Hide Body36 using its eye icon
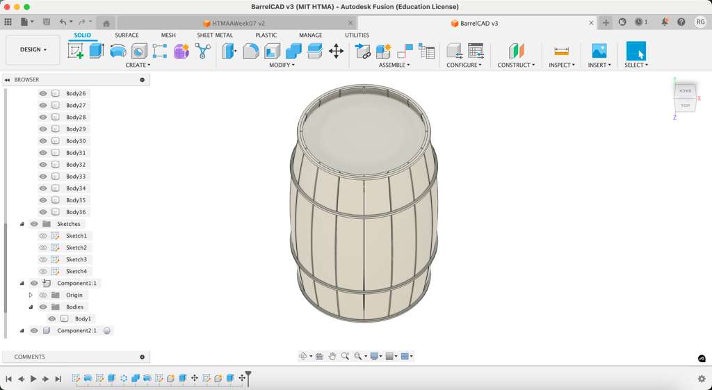712x390 pixels. (x=43, y=212)
